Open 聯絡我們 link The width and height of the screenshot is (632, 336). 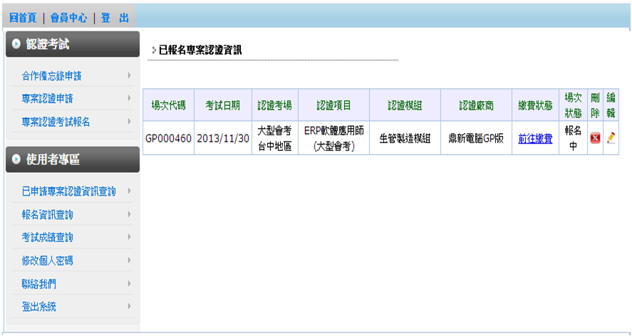[39, 284]
